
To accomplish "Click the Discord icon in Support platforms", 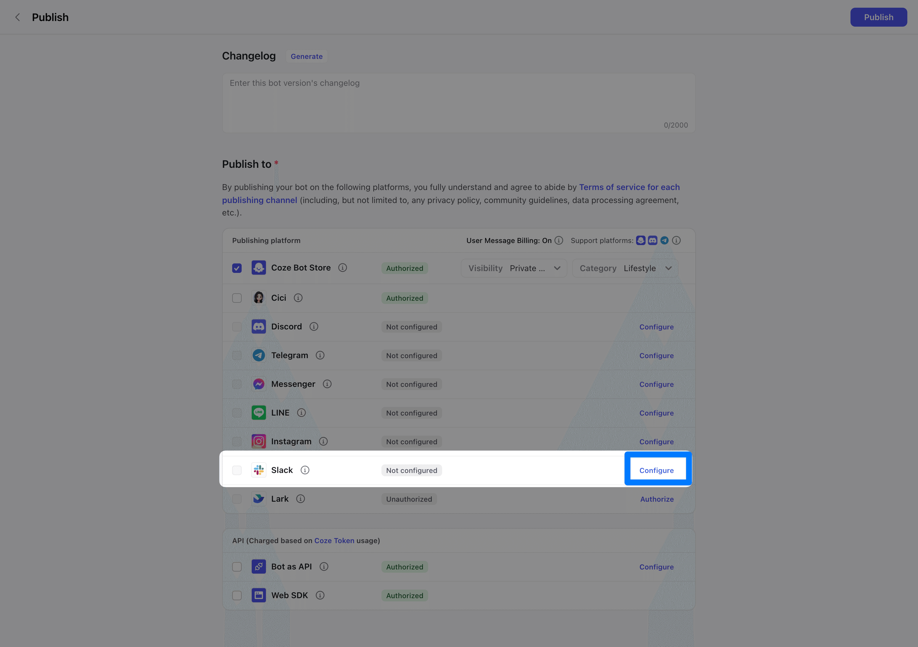I will point(652,240).
